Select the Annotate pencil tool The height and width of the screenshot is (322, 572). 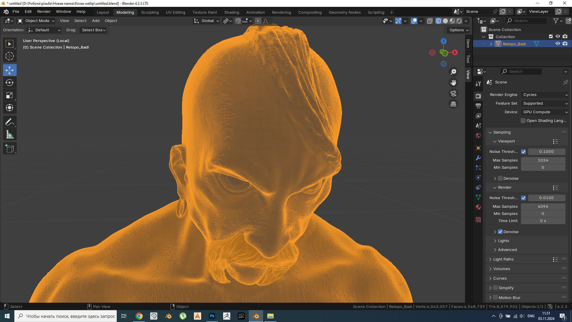point(10,122)
